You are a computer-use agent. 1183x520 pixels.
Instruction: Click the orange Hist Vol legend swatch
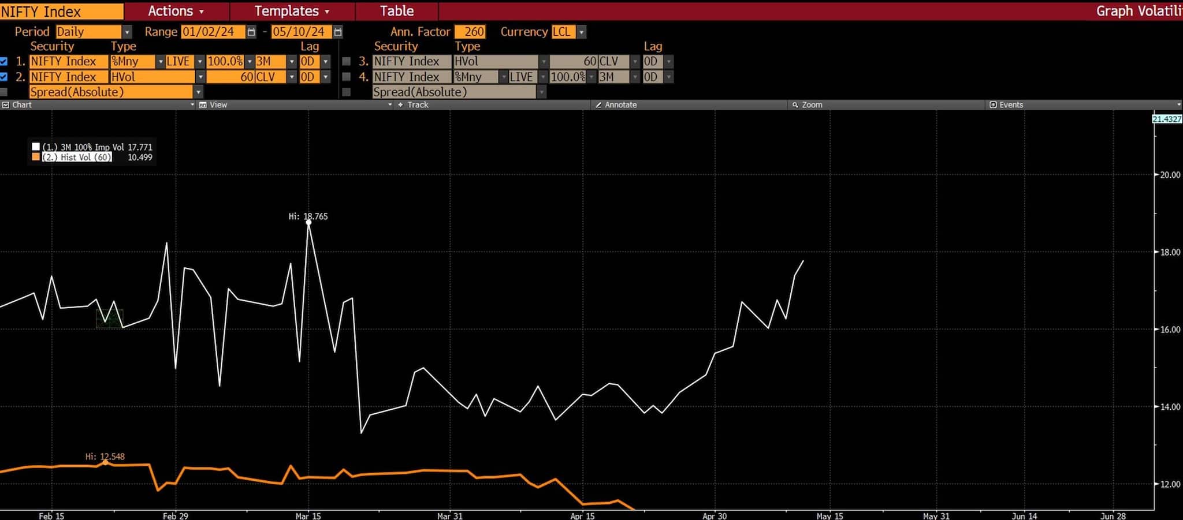[36, 157]
